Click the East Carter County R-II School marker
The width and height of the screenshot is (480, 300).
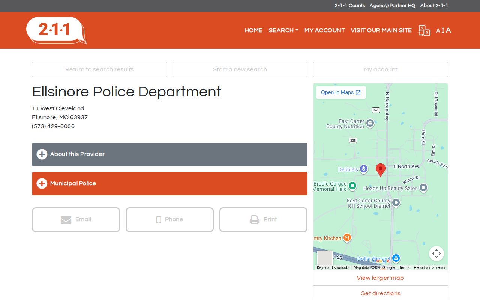396,203
